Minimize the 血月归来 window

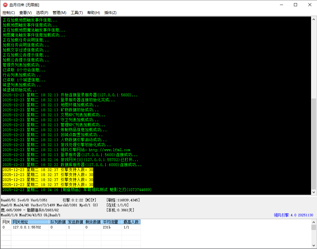(281, 5)
